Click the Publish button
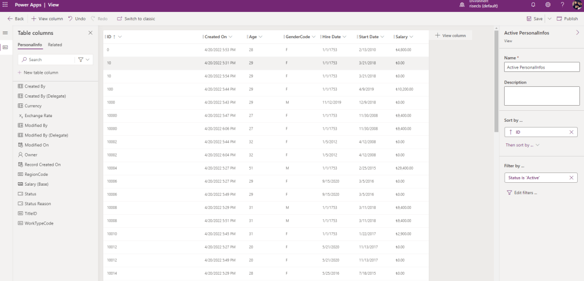584x281 pixels. point(567,19)
